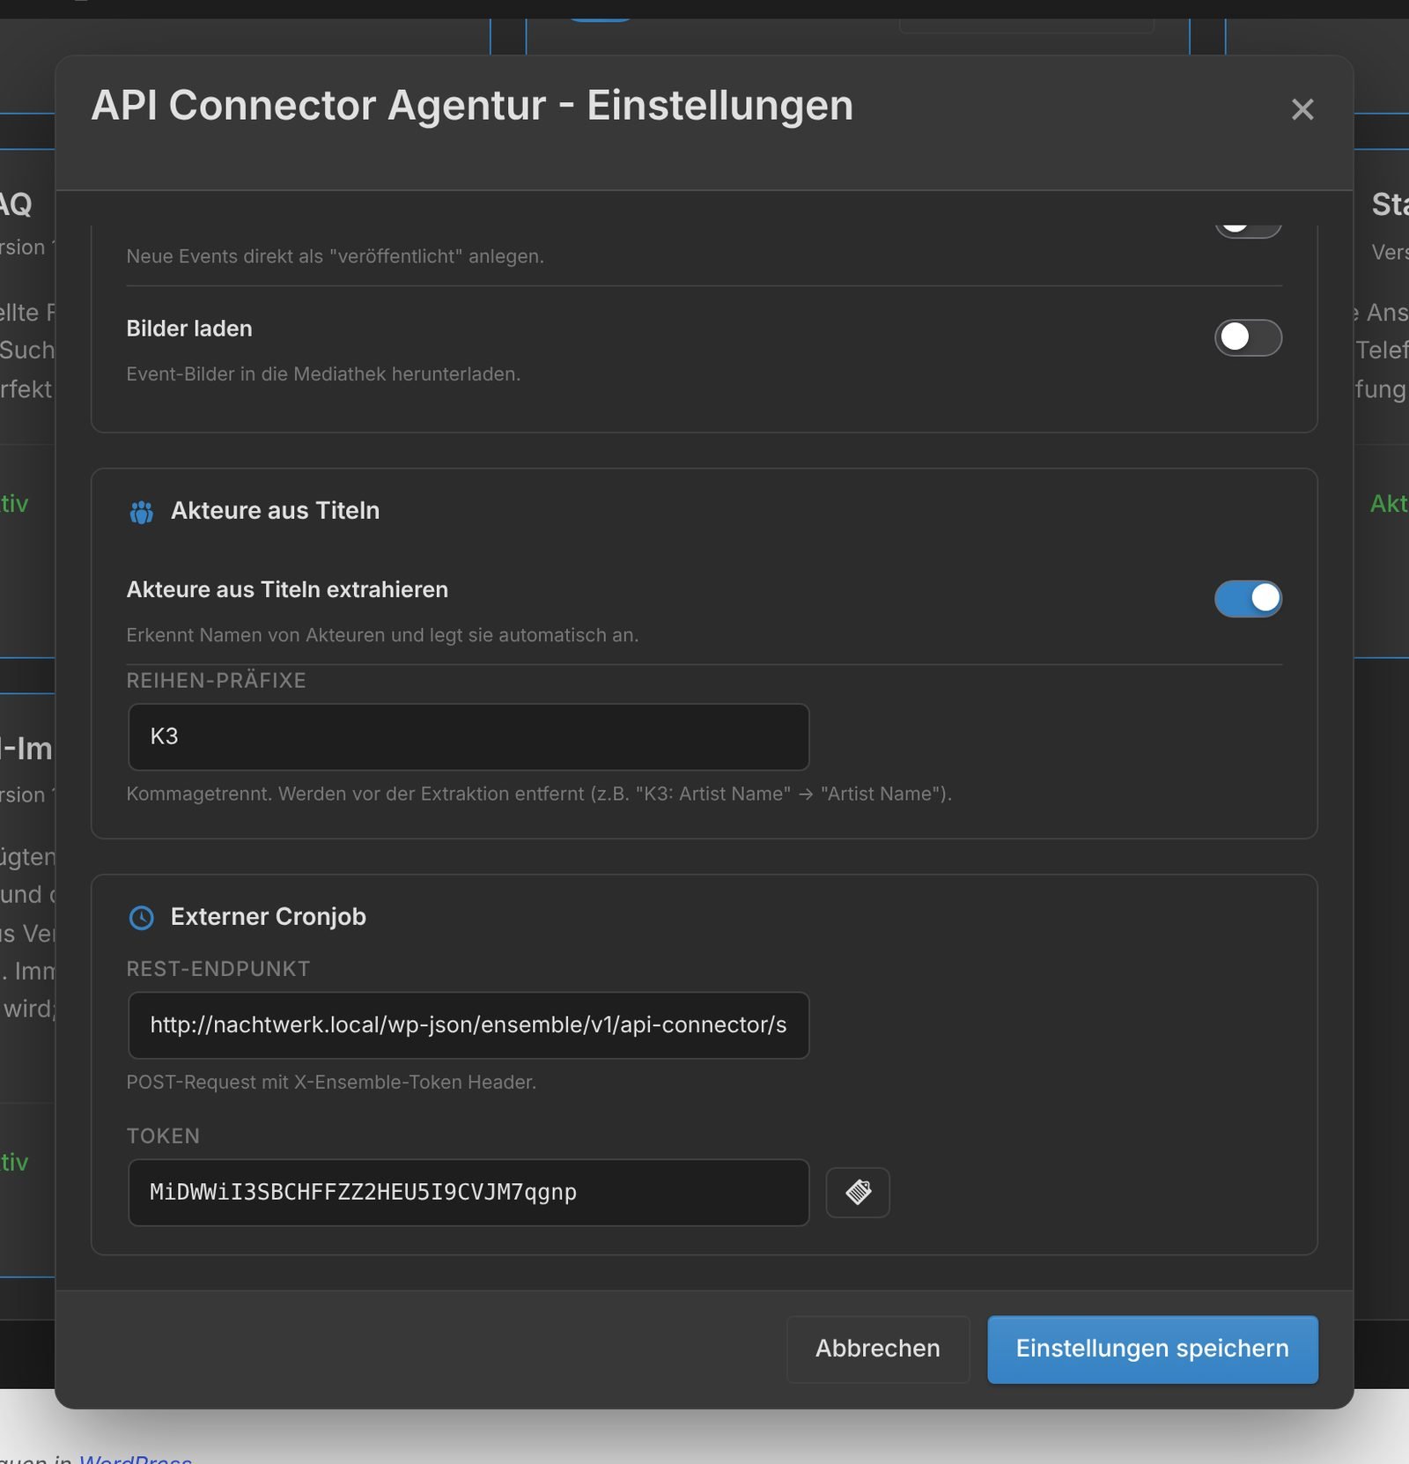Image resolution: width=1409 pixels, height=1464 pixels.
Task: Enable the Bilder laden toggle
Action: pos(1248,337)
